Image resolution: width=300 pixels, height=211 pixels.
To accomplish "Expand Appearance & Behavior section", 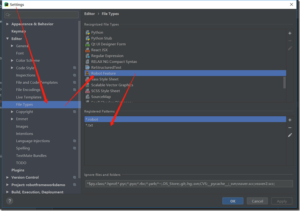I will [7, 24].
